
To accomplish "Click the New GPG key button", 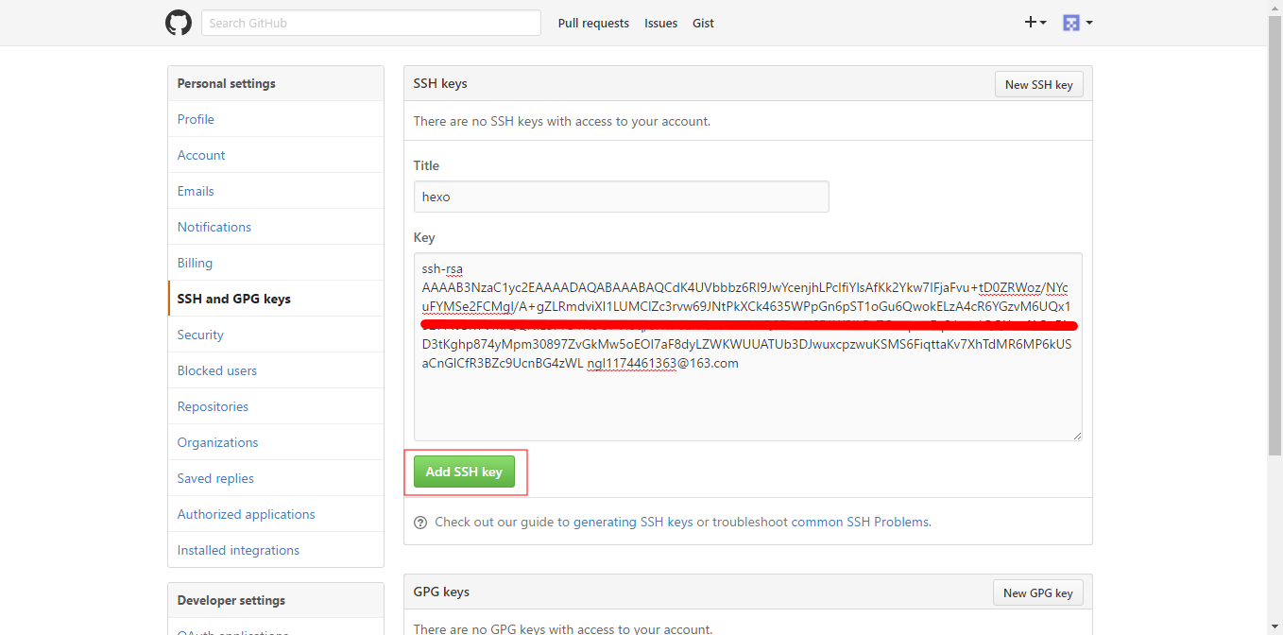I will pyautogui.click(x=1037, y=592).
